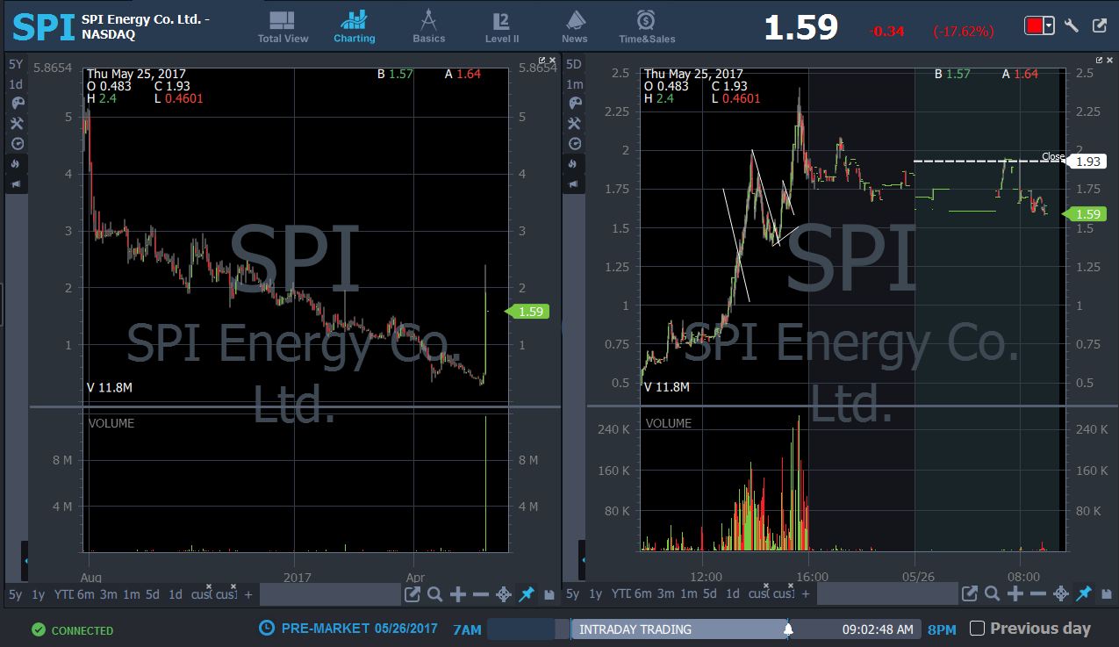The height and width of the screenshot is (647, 1119).
Task: Open right chart color palette tool
Action: (575, 104)
